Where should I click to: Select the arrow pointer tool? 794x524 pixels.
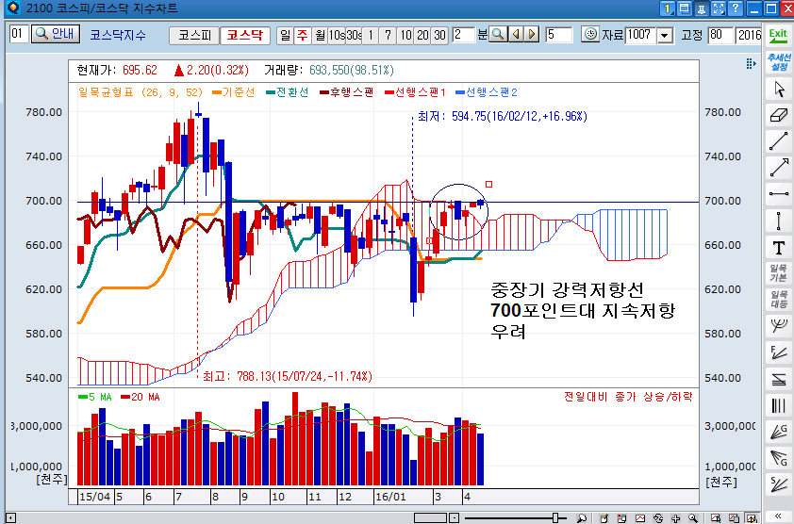(779, 89)
